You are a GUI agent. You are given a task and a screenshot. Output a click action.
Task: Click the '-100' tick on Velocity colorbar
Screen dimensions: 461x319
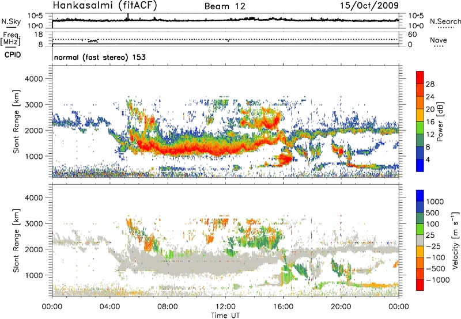(436, 257)
